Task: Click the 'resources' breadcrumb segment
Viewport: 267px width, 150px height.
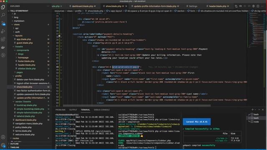Action: click(x=59, y=11)
